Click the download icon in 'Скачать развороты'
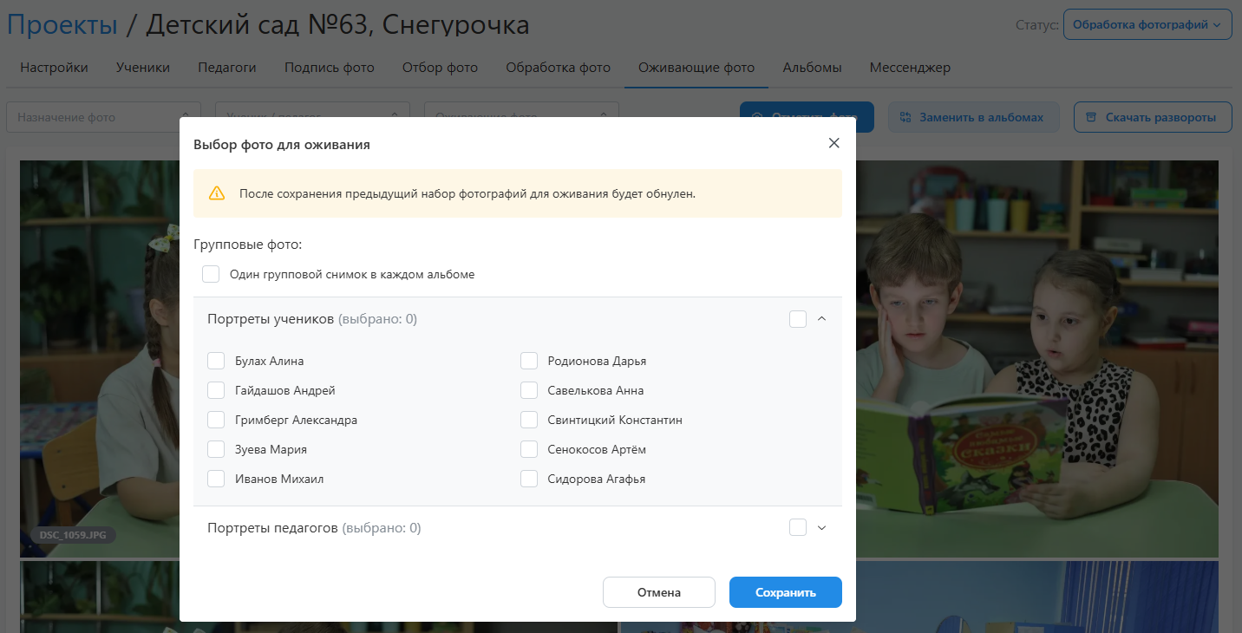 [1091, 117]
